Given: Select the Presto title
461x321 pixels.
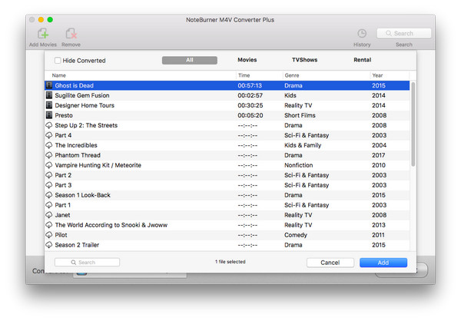Looking at the screenshot, I should [64, 115].
